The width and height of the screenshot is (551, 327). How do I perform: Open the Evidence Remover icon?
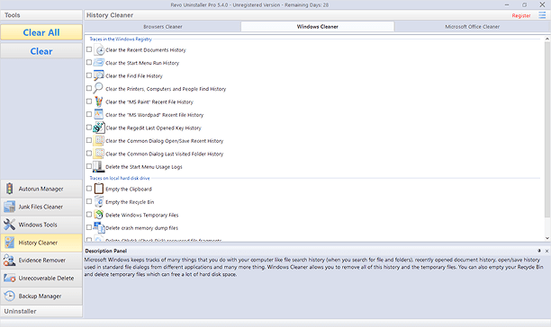pyautogui.click(x=10, y=260)
